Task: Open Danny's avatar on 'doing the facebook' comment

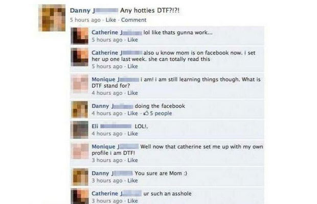Action: click(x=79, y=110)
